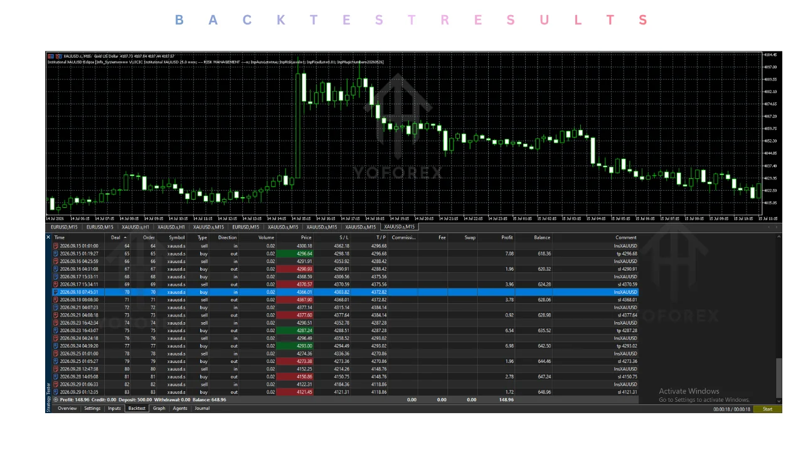The image size is (803, 452).
Task: Click the balance value 648.96 in the last deal row
Action: [x=544, y=392]
